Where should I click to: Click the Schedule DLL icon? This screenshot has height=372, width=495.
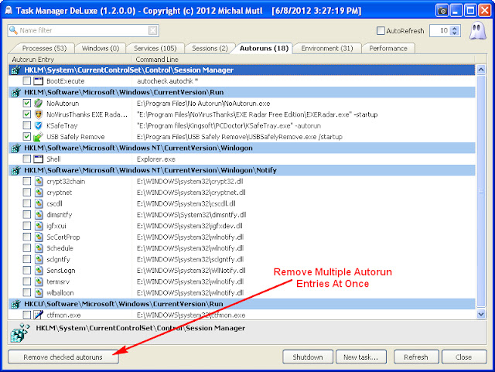coord(39,248)
